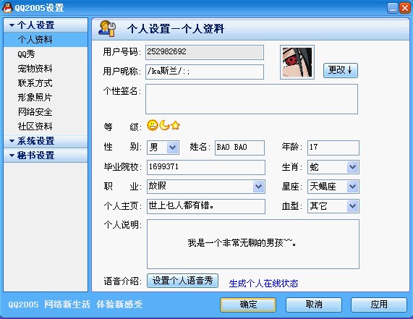This screenshot has width=413, height=319.
Task: Open the 性别 gender dropdown
Action: pos(173,148)
